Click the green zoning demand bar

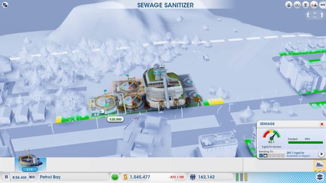click(x=237, y=177)
